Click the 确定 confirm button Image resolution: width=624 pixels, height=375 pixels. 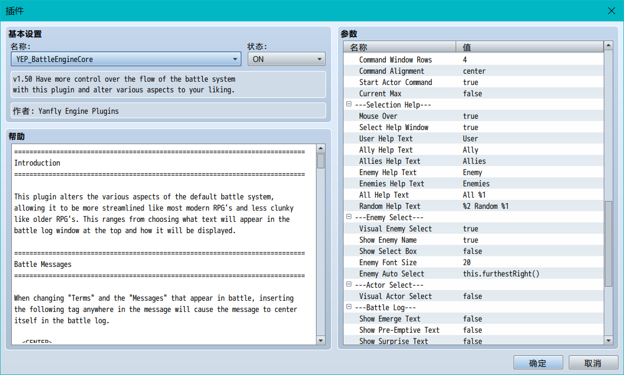[x=538, y=363]
